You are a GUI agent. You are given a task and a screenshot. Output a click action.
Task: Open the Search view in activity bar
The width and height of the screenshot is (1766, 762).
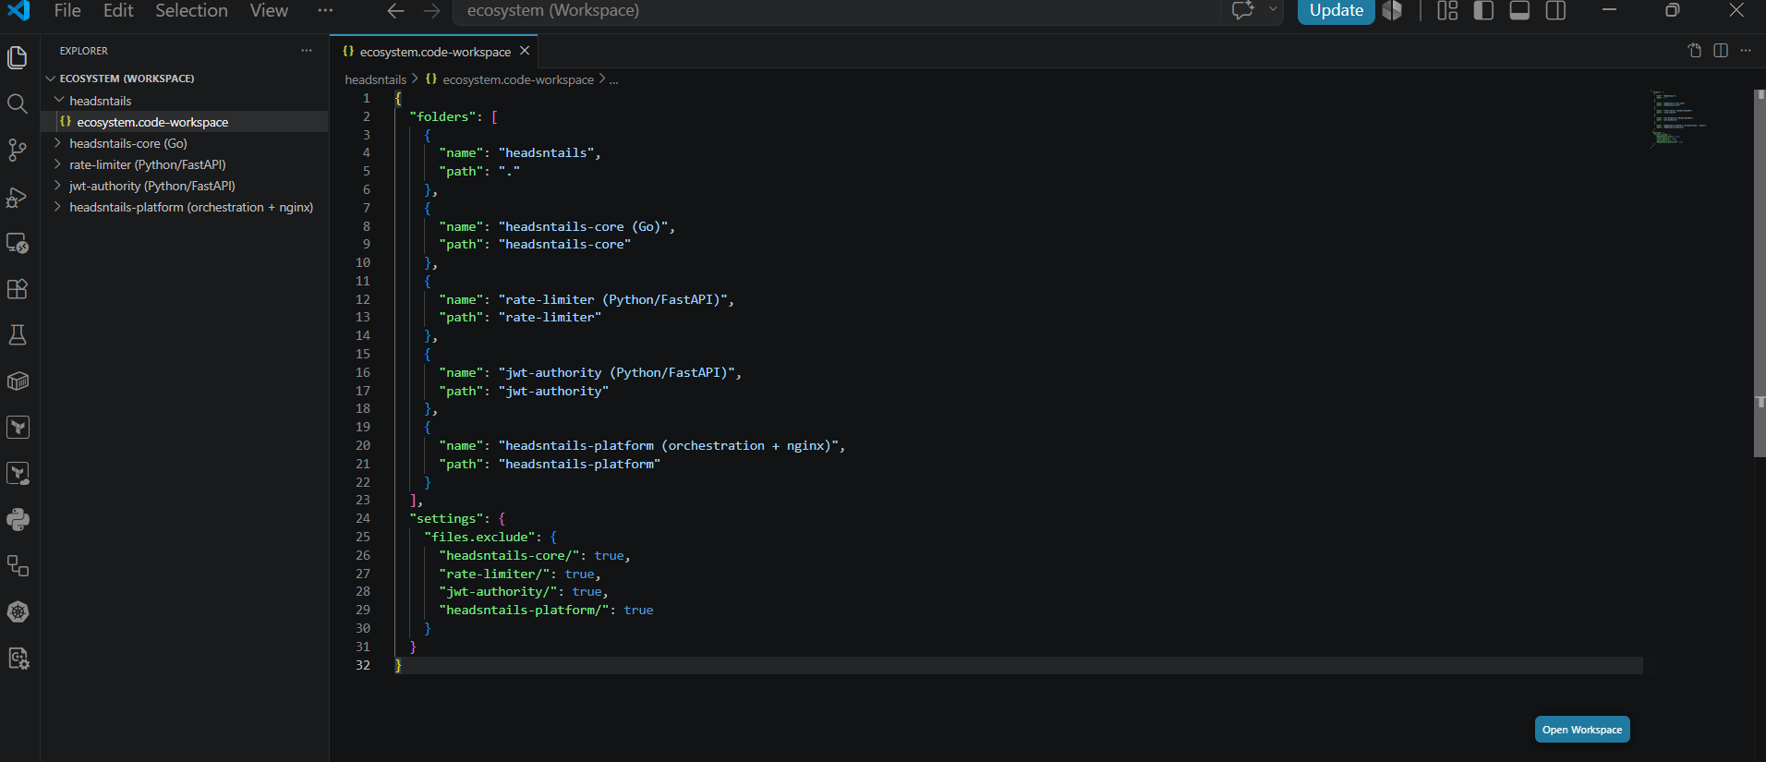coord(18,103)
